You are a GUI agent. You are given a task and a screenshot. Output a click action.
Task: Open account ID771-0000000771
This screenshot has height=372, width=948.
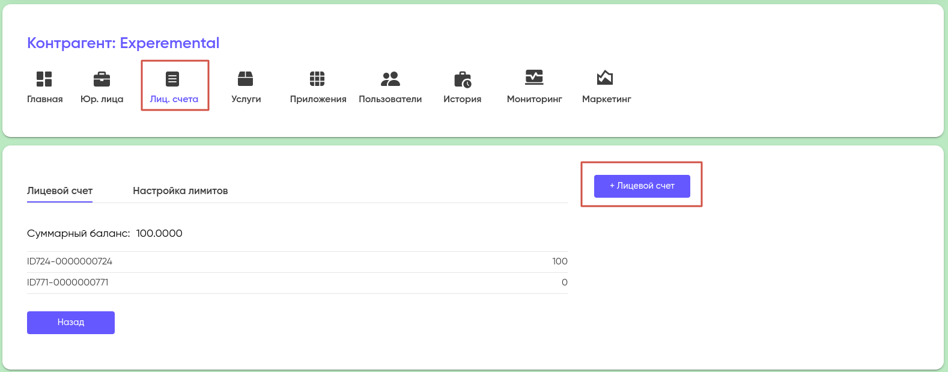[x=68, y=282]
